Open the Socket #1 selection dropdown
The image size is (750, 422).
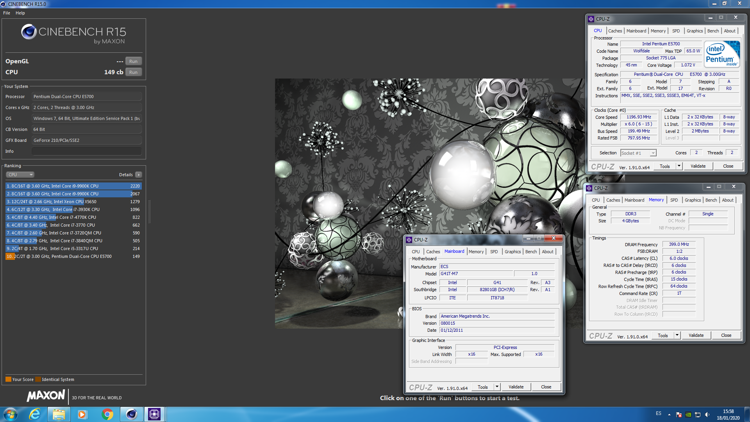point(638,153)
